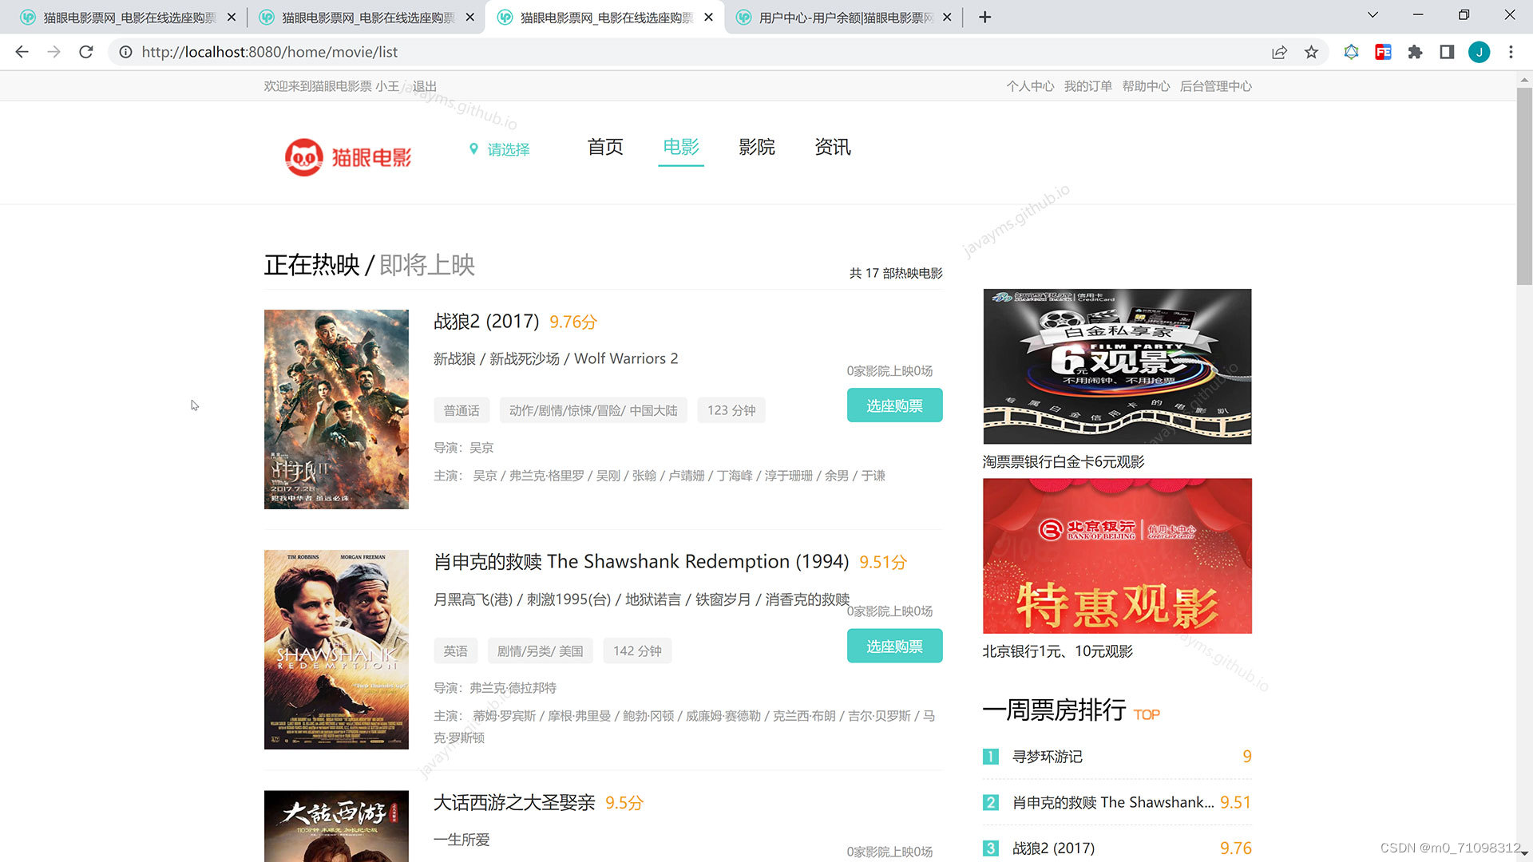Open Extensions puzzle icon
The width and height of the screenshot is (1533, 862).
point(1415,52)
